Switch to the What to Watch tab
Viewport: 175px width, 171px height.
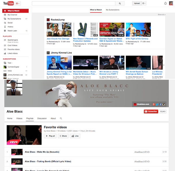[x=96, y=10]
